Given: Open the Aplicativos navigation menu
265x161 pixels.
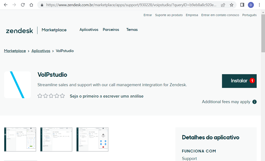Looking at the screenshot, I should click(x=89, y=30).
